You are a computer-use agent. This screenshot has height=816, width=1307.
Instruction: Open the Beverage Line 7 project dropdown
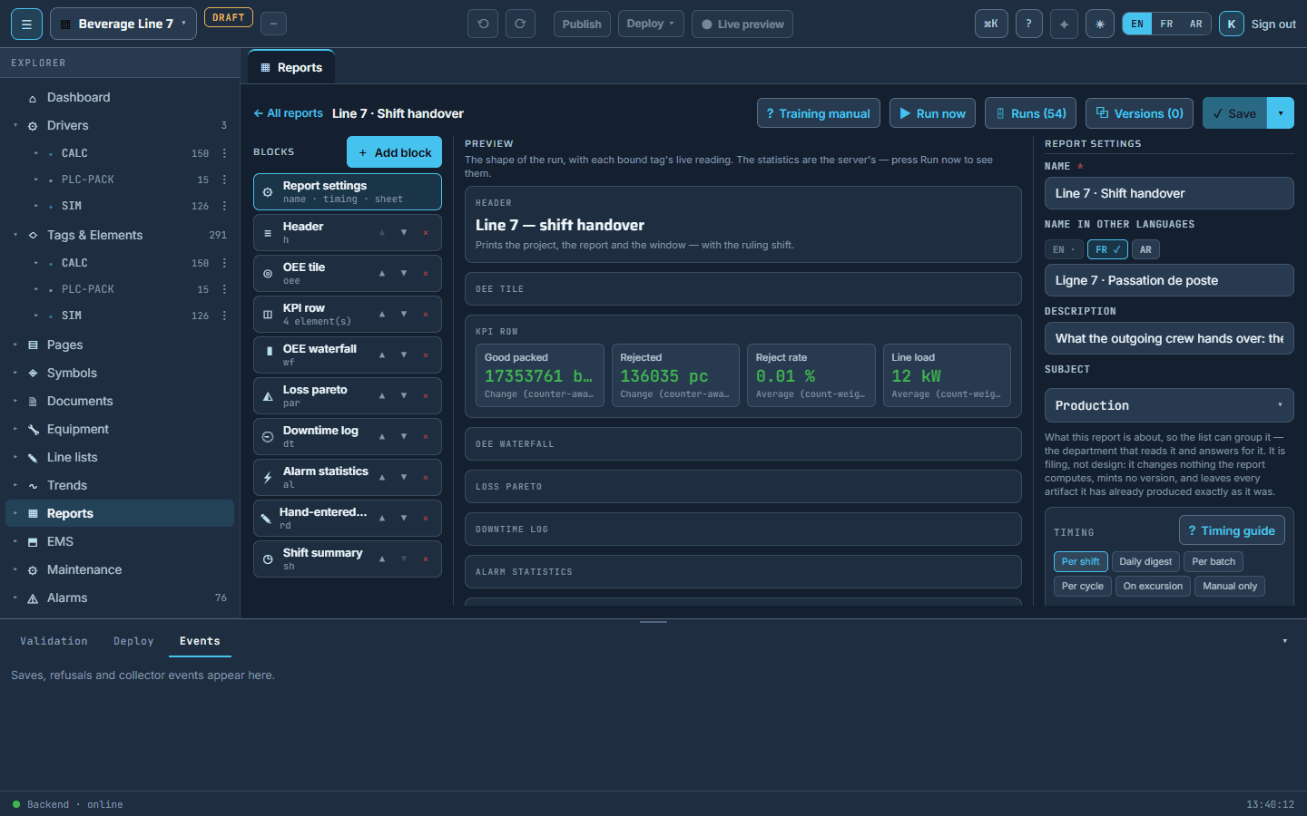click(x=123, y=24)
